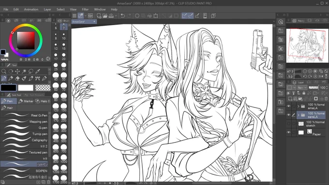Open Save dropdown arrow in command bar

tap(116, 16)
